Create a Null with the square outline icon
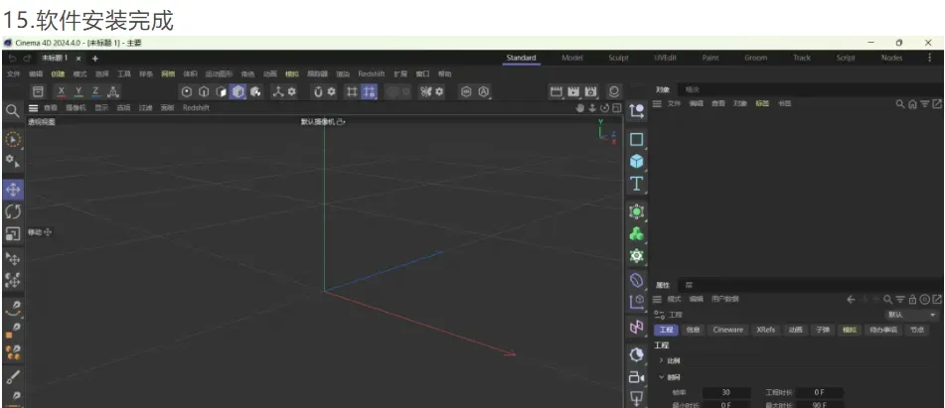The height and width of the screenshot is (408, 945). [636, 140]
